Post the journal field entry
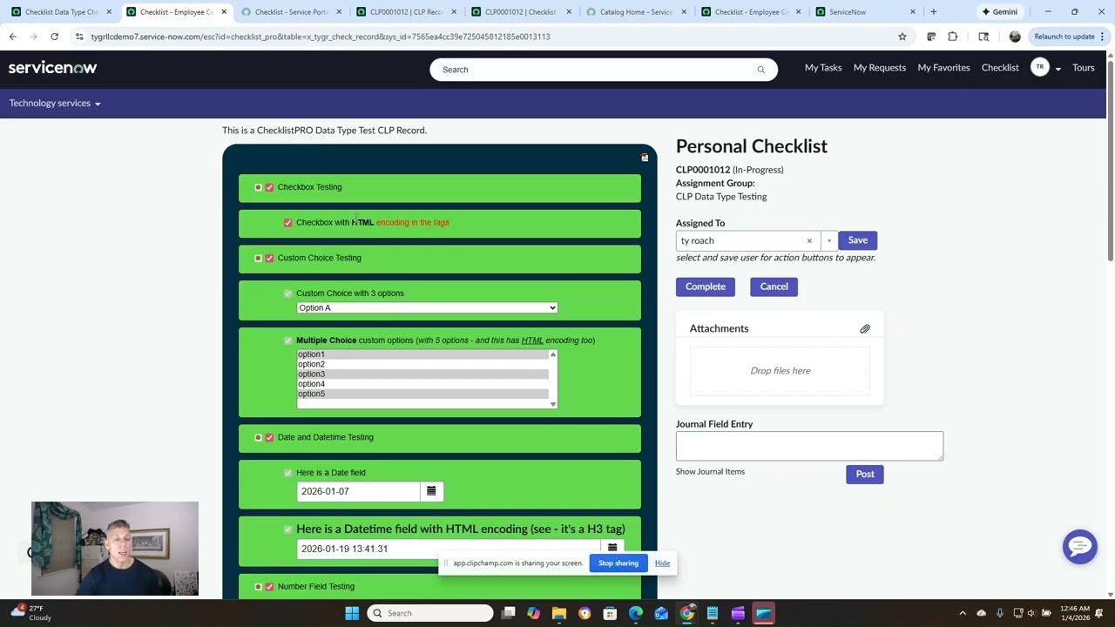Viewport: 1115px width, 627px height. click(x=864, y=474)
